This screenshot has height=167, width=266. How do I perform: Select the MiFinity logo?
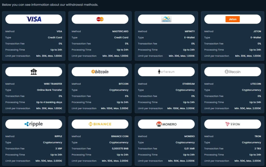166,19
